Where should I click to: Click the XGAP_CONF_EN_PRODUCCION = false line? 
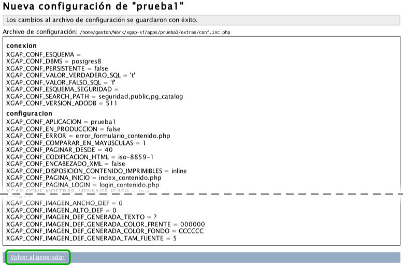click(63, 129)
